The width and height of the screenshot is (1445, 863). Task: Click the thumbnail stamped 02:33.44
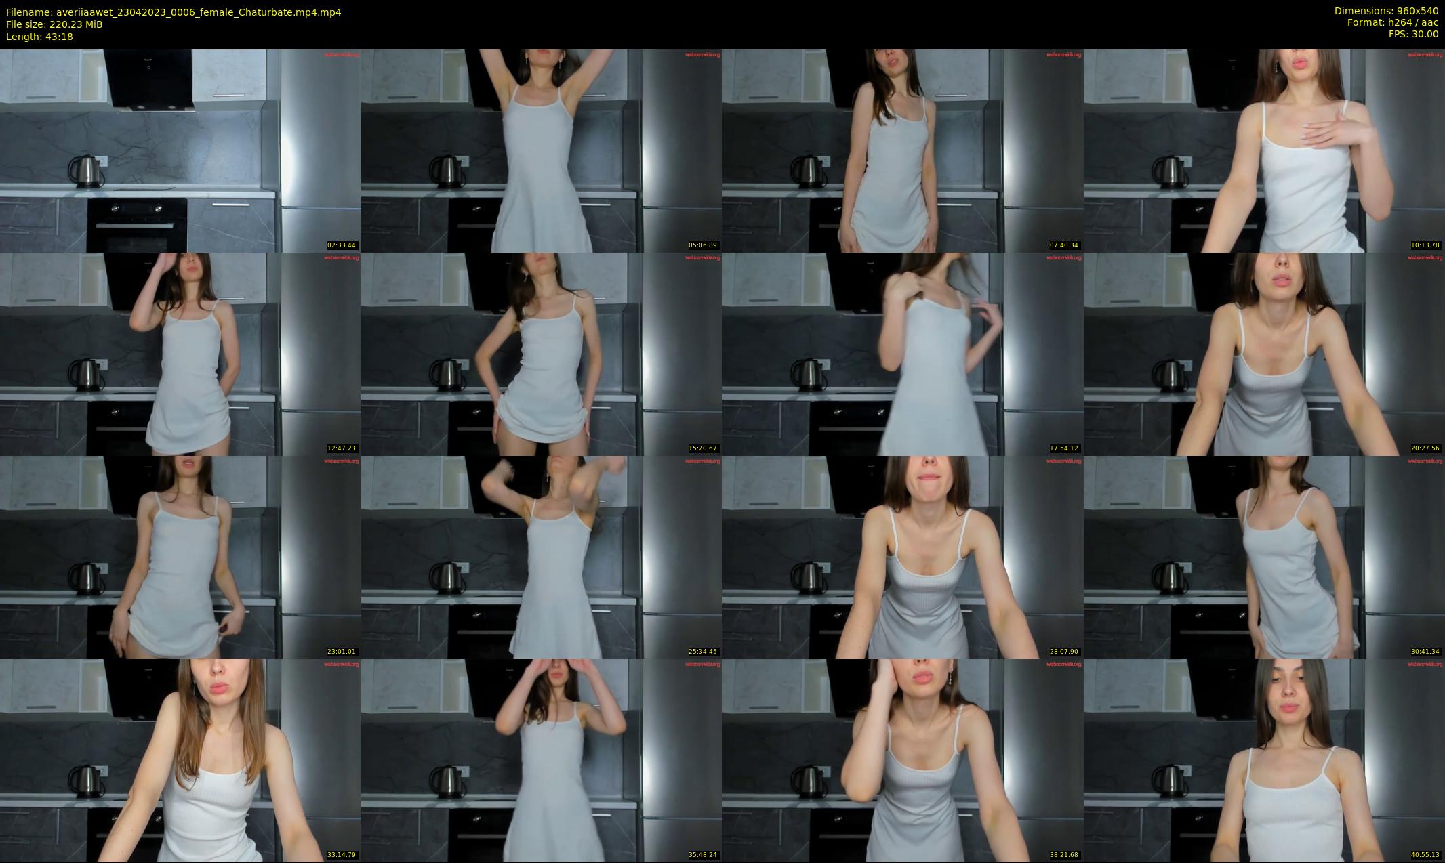click(x=180, y=150)
